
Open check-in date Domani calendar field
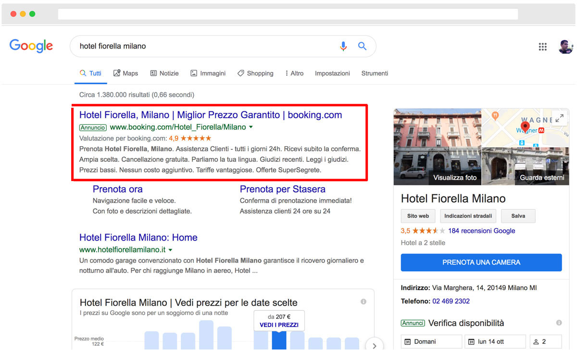[x=431, y=341]
